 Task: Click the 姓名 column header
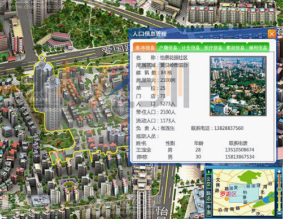141,143
